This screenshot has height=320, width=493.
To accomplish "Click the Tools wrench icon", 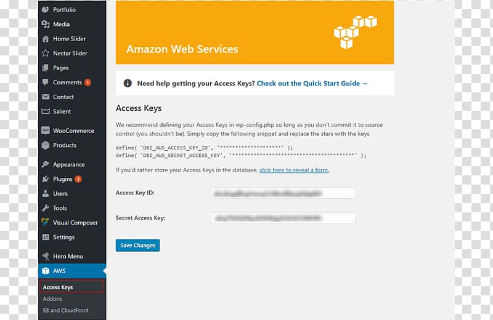I will tap(45, 208).
